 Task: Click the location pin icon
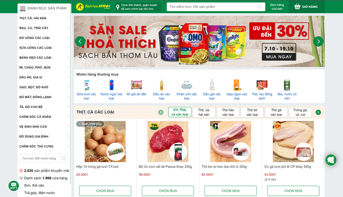[x=118, y=7]
